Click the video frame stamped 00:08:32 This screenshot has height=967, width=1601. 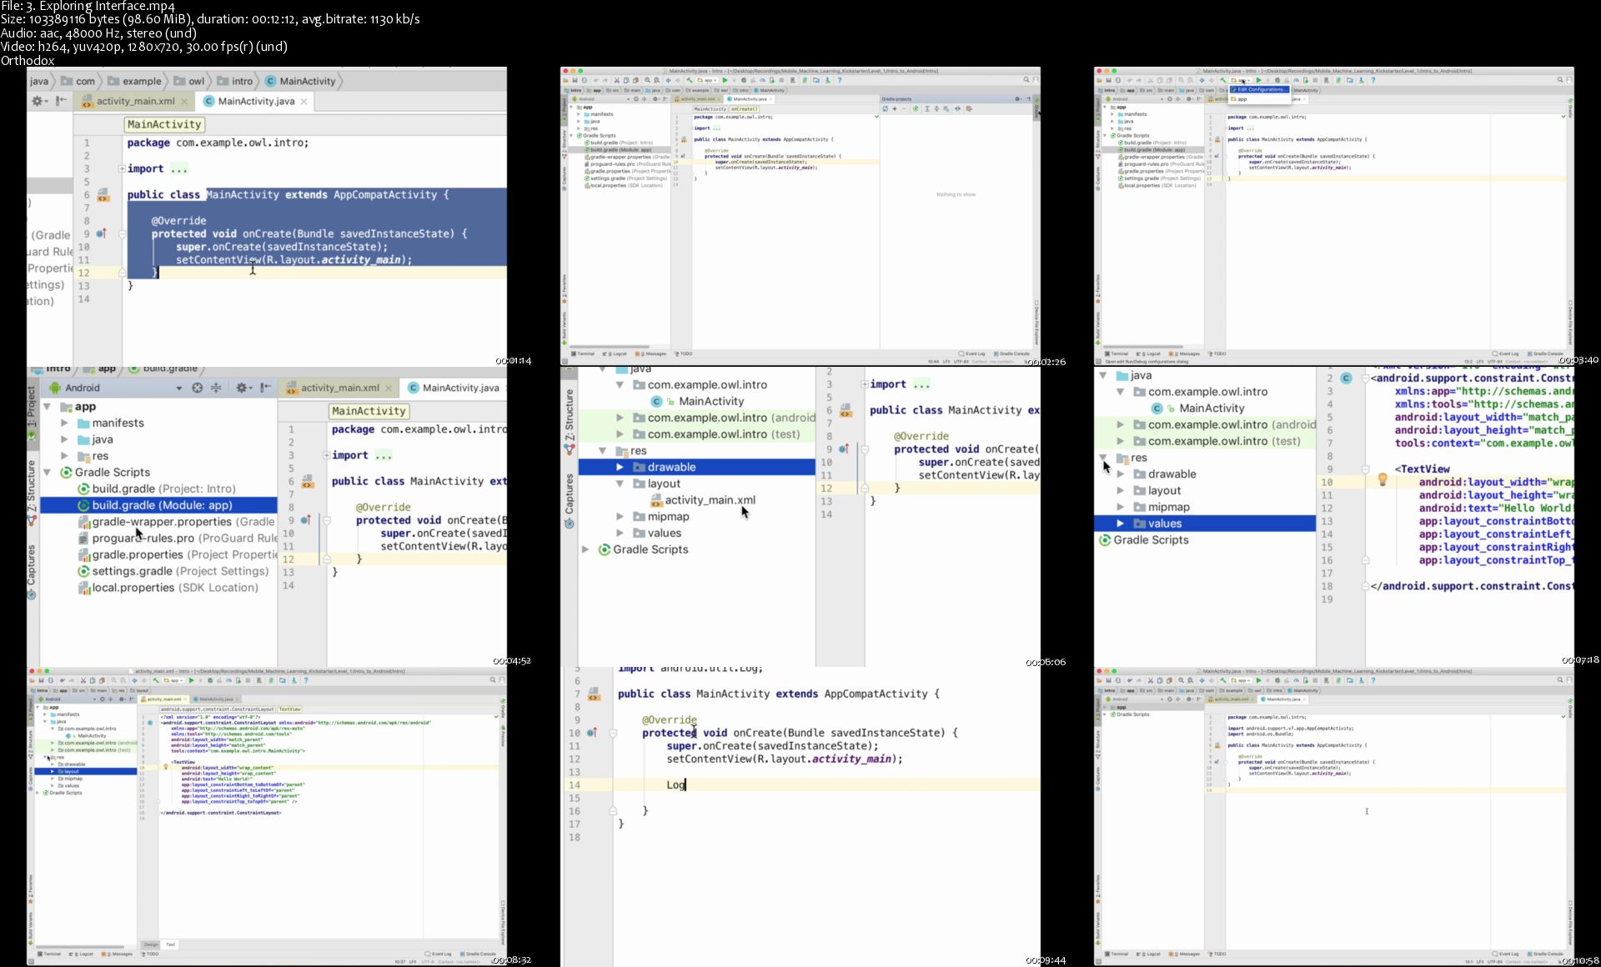click(x=267, y=815)
